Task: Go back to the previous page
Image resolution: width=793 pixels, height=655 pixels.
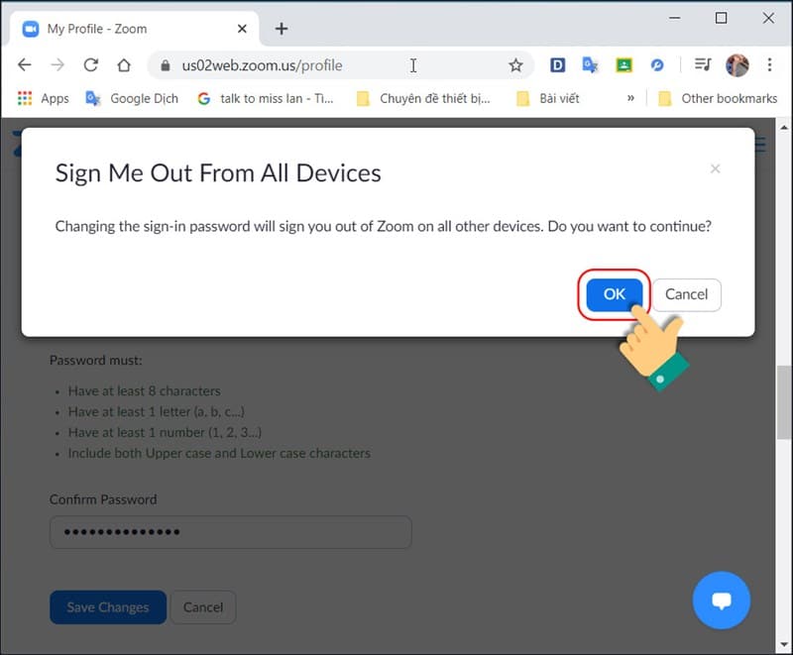Action: point(25,65)
